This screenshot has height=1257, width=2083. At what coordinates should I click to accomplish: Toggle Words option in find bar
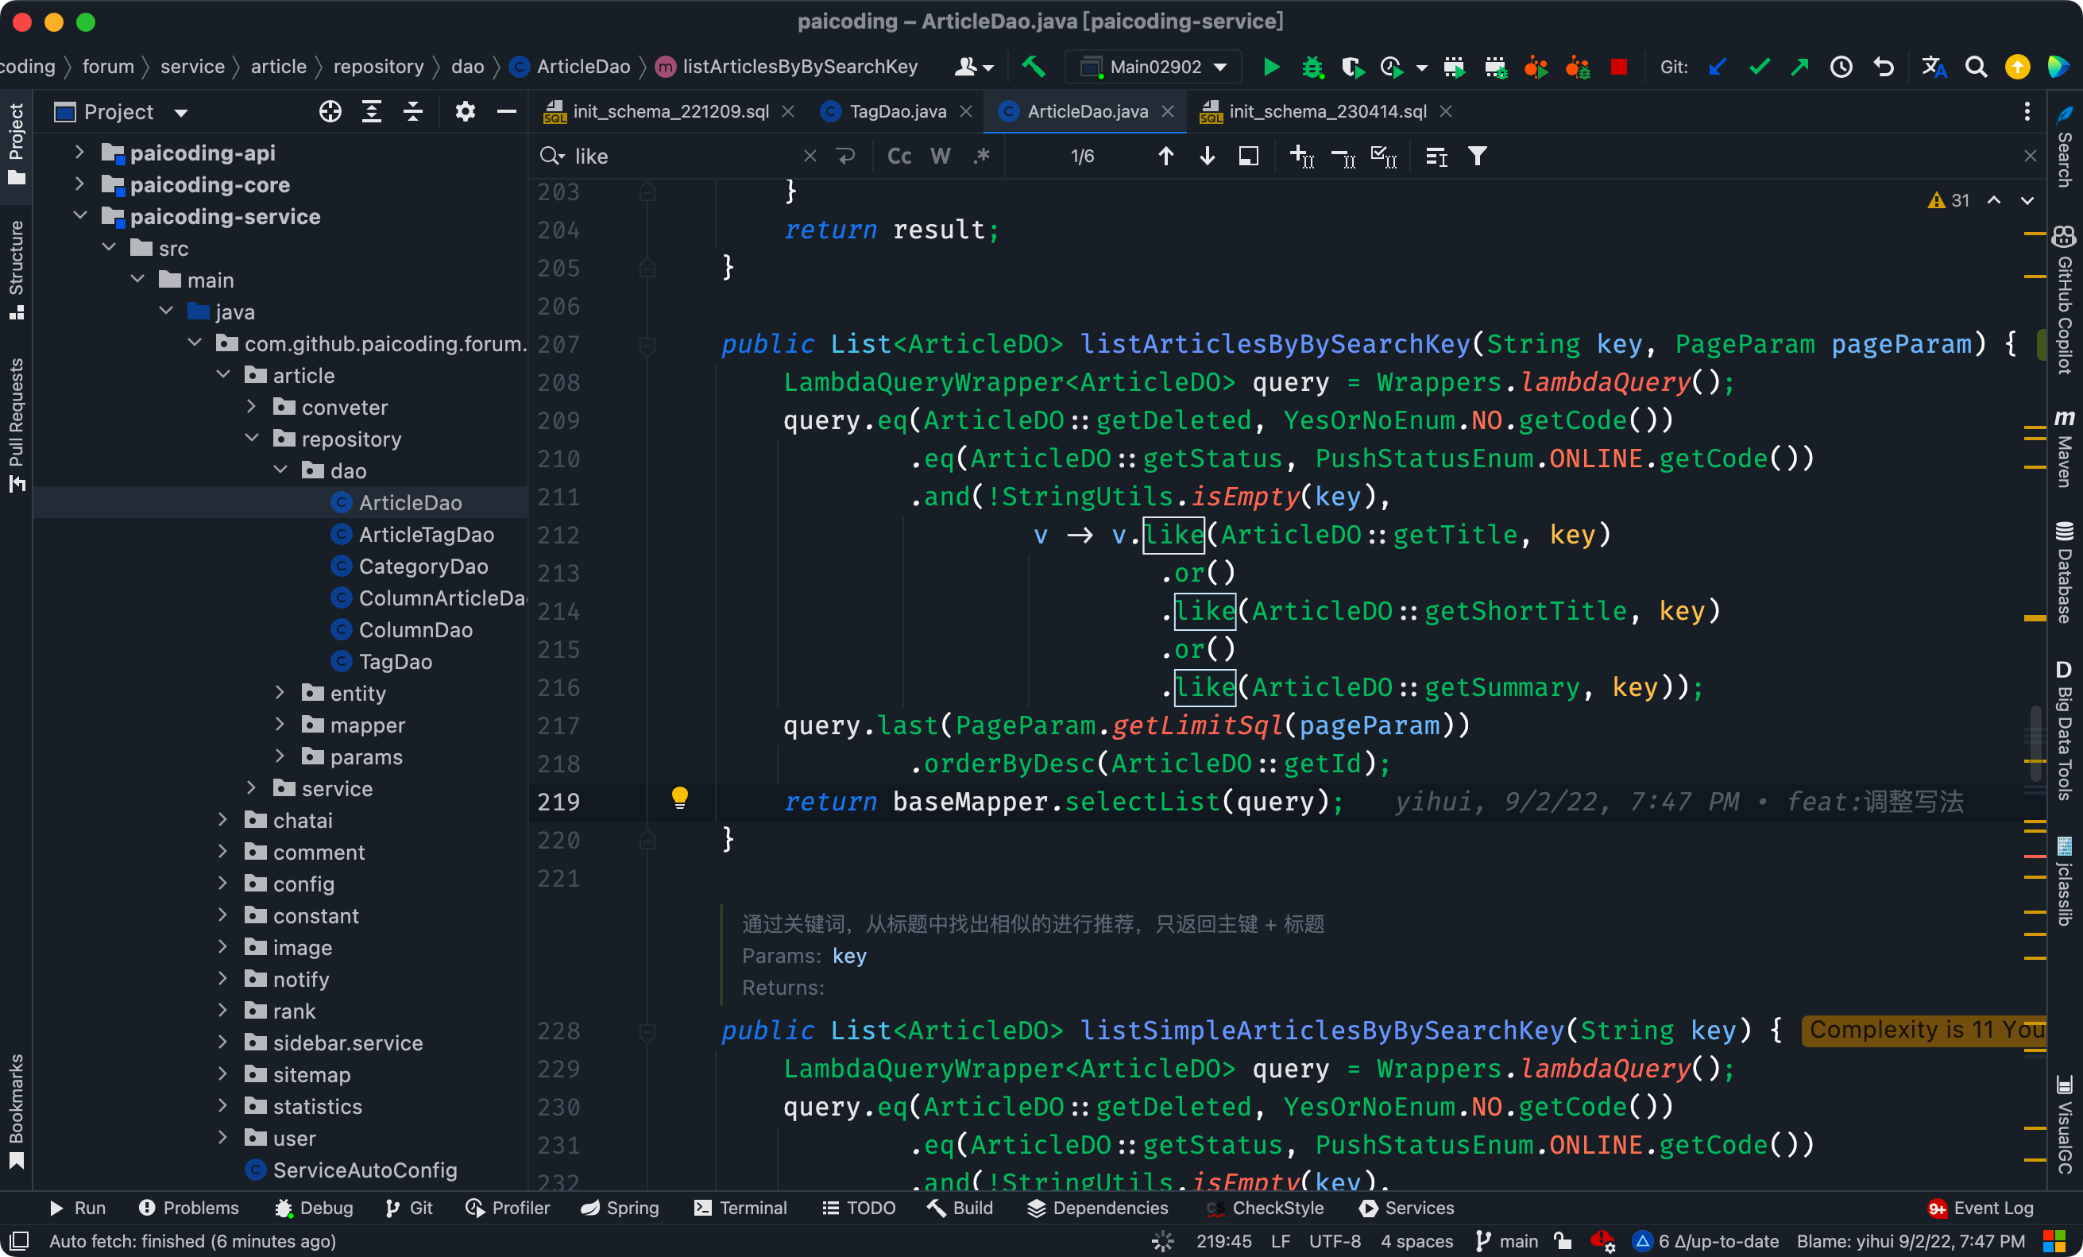tap(940, 157)
